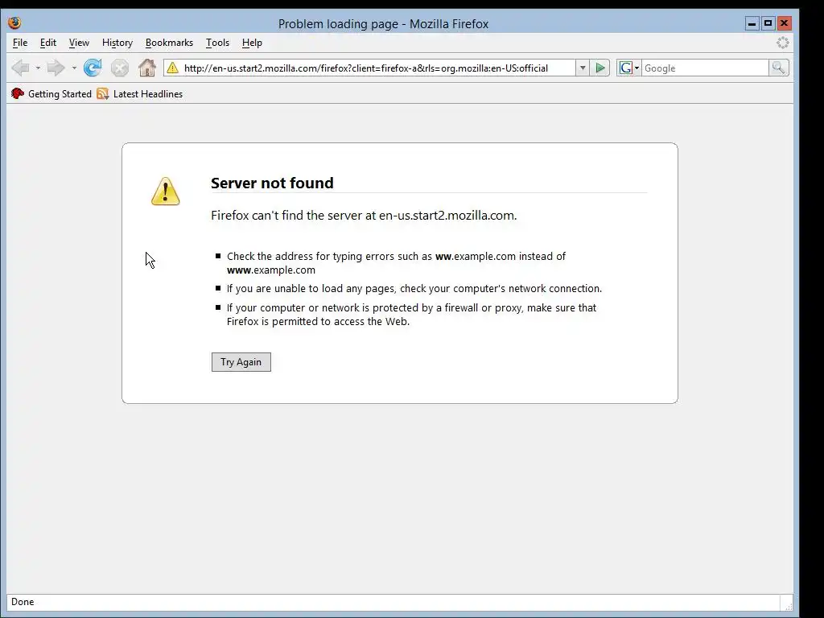
Task: Click the Stop loading button
Action: click(120, 68)
